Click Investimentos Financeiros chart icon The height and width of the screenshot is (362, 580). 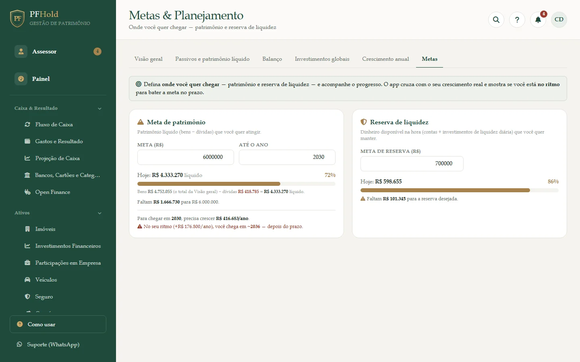coord(27,246)
